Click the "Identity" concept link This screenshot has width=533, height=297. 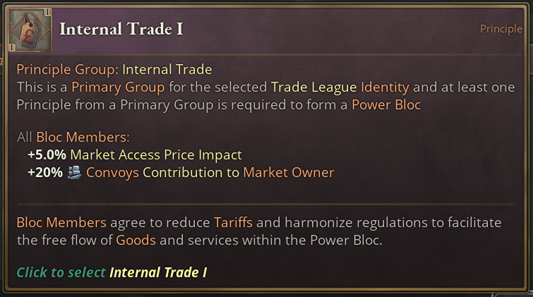(x=385, y=87)
